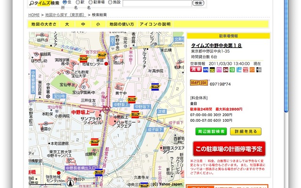Click the red dot above 弥生地域センター

(58, 173)
